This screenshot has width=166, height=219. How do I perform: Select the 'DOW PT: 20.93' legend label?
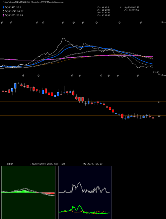[x=14, y=15]
